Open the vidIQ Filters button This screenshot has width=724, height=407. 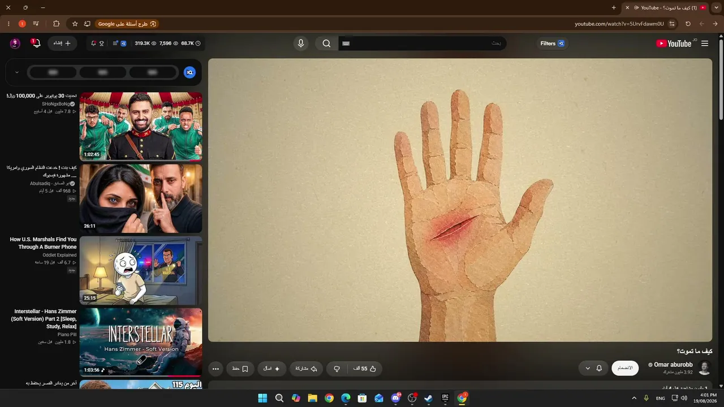[x=552, y=44]
